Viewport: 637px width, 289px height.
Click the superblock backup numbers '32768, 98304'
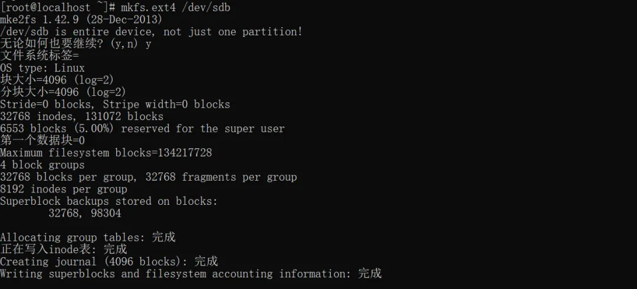coord(85,213)
